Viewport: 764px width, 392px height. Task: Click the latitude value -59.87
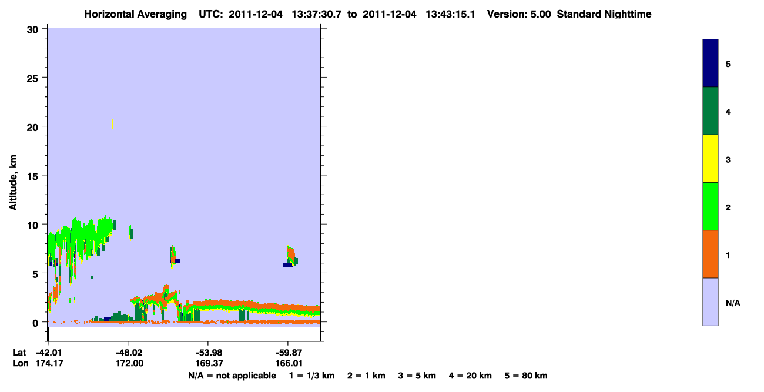point(288,353)
